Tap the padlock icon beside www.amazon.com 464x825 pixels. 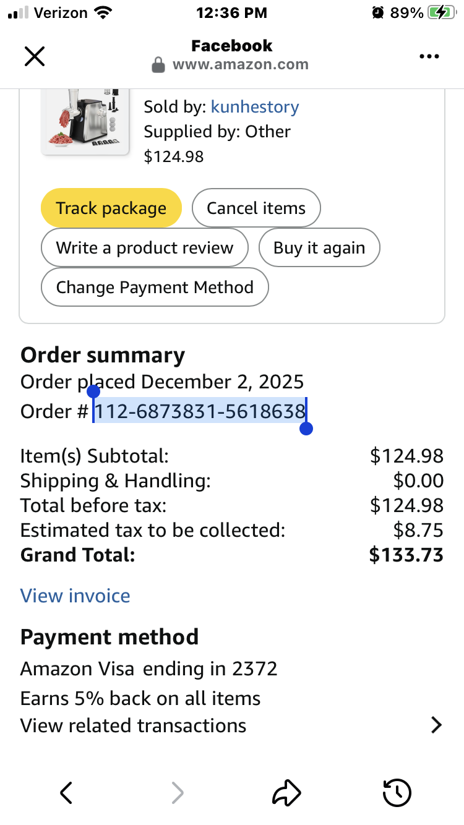click(x=158, y=65)
